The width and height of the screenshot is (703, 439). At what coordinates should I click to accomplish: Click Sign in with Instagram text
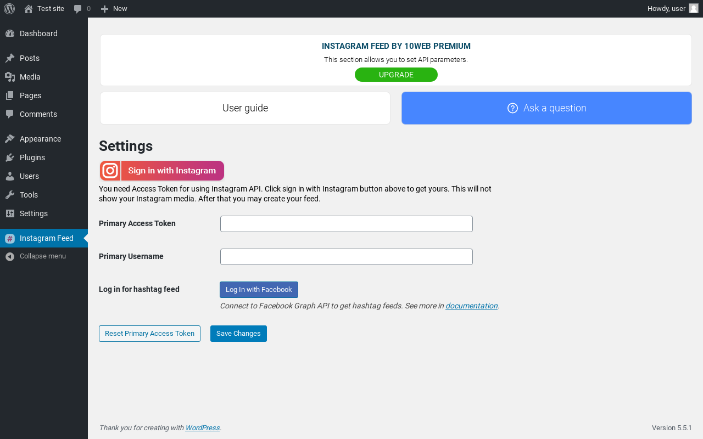[x=172, y=171]
